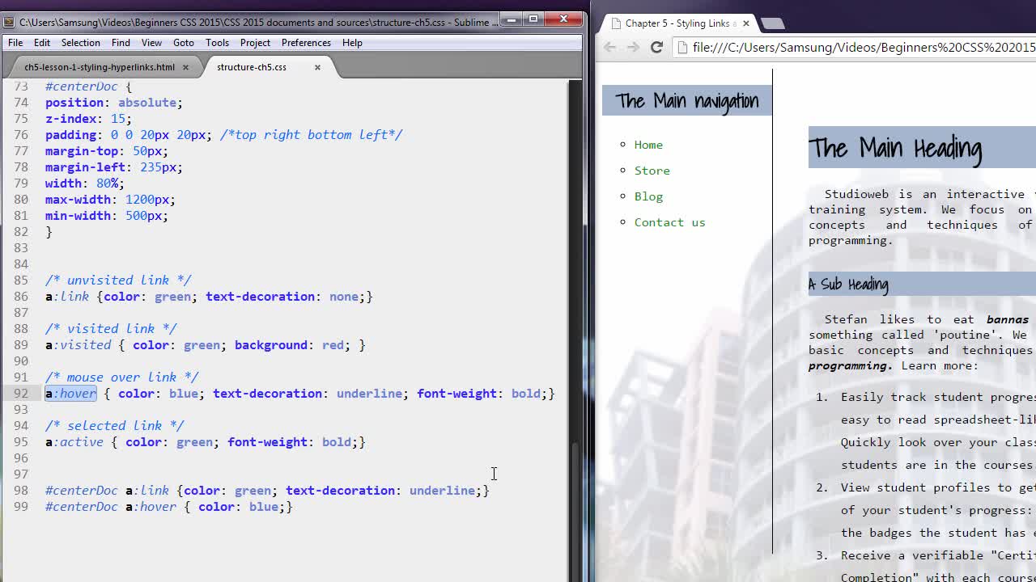Click 'position: absolute;' line
This screenshot has height=582, width=1036.
(114, 103)
